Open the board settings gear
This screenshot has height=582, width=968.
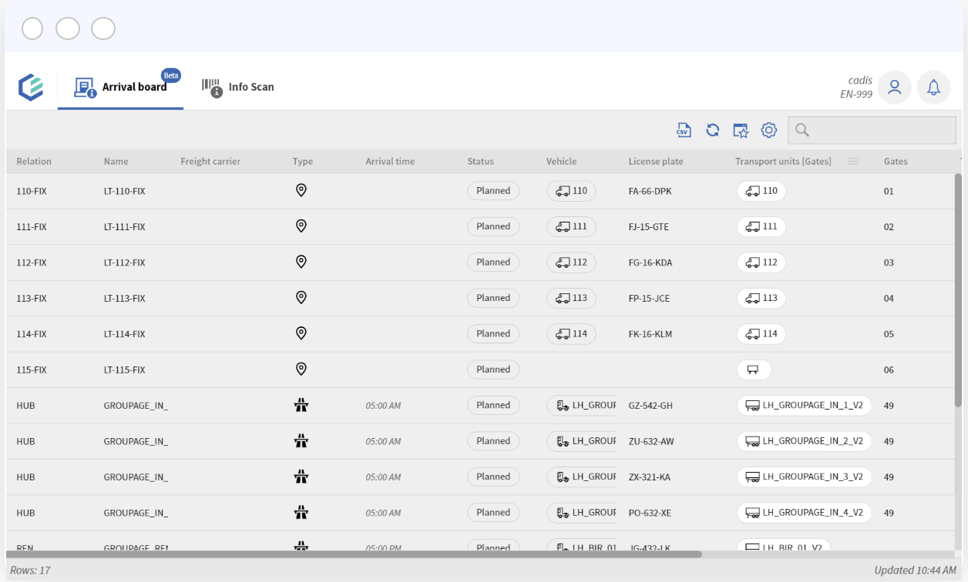(768, 130)
